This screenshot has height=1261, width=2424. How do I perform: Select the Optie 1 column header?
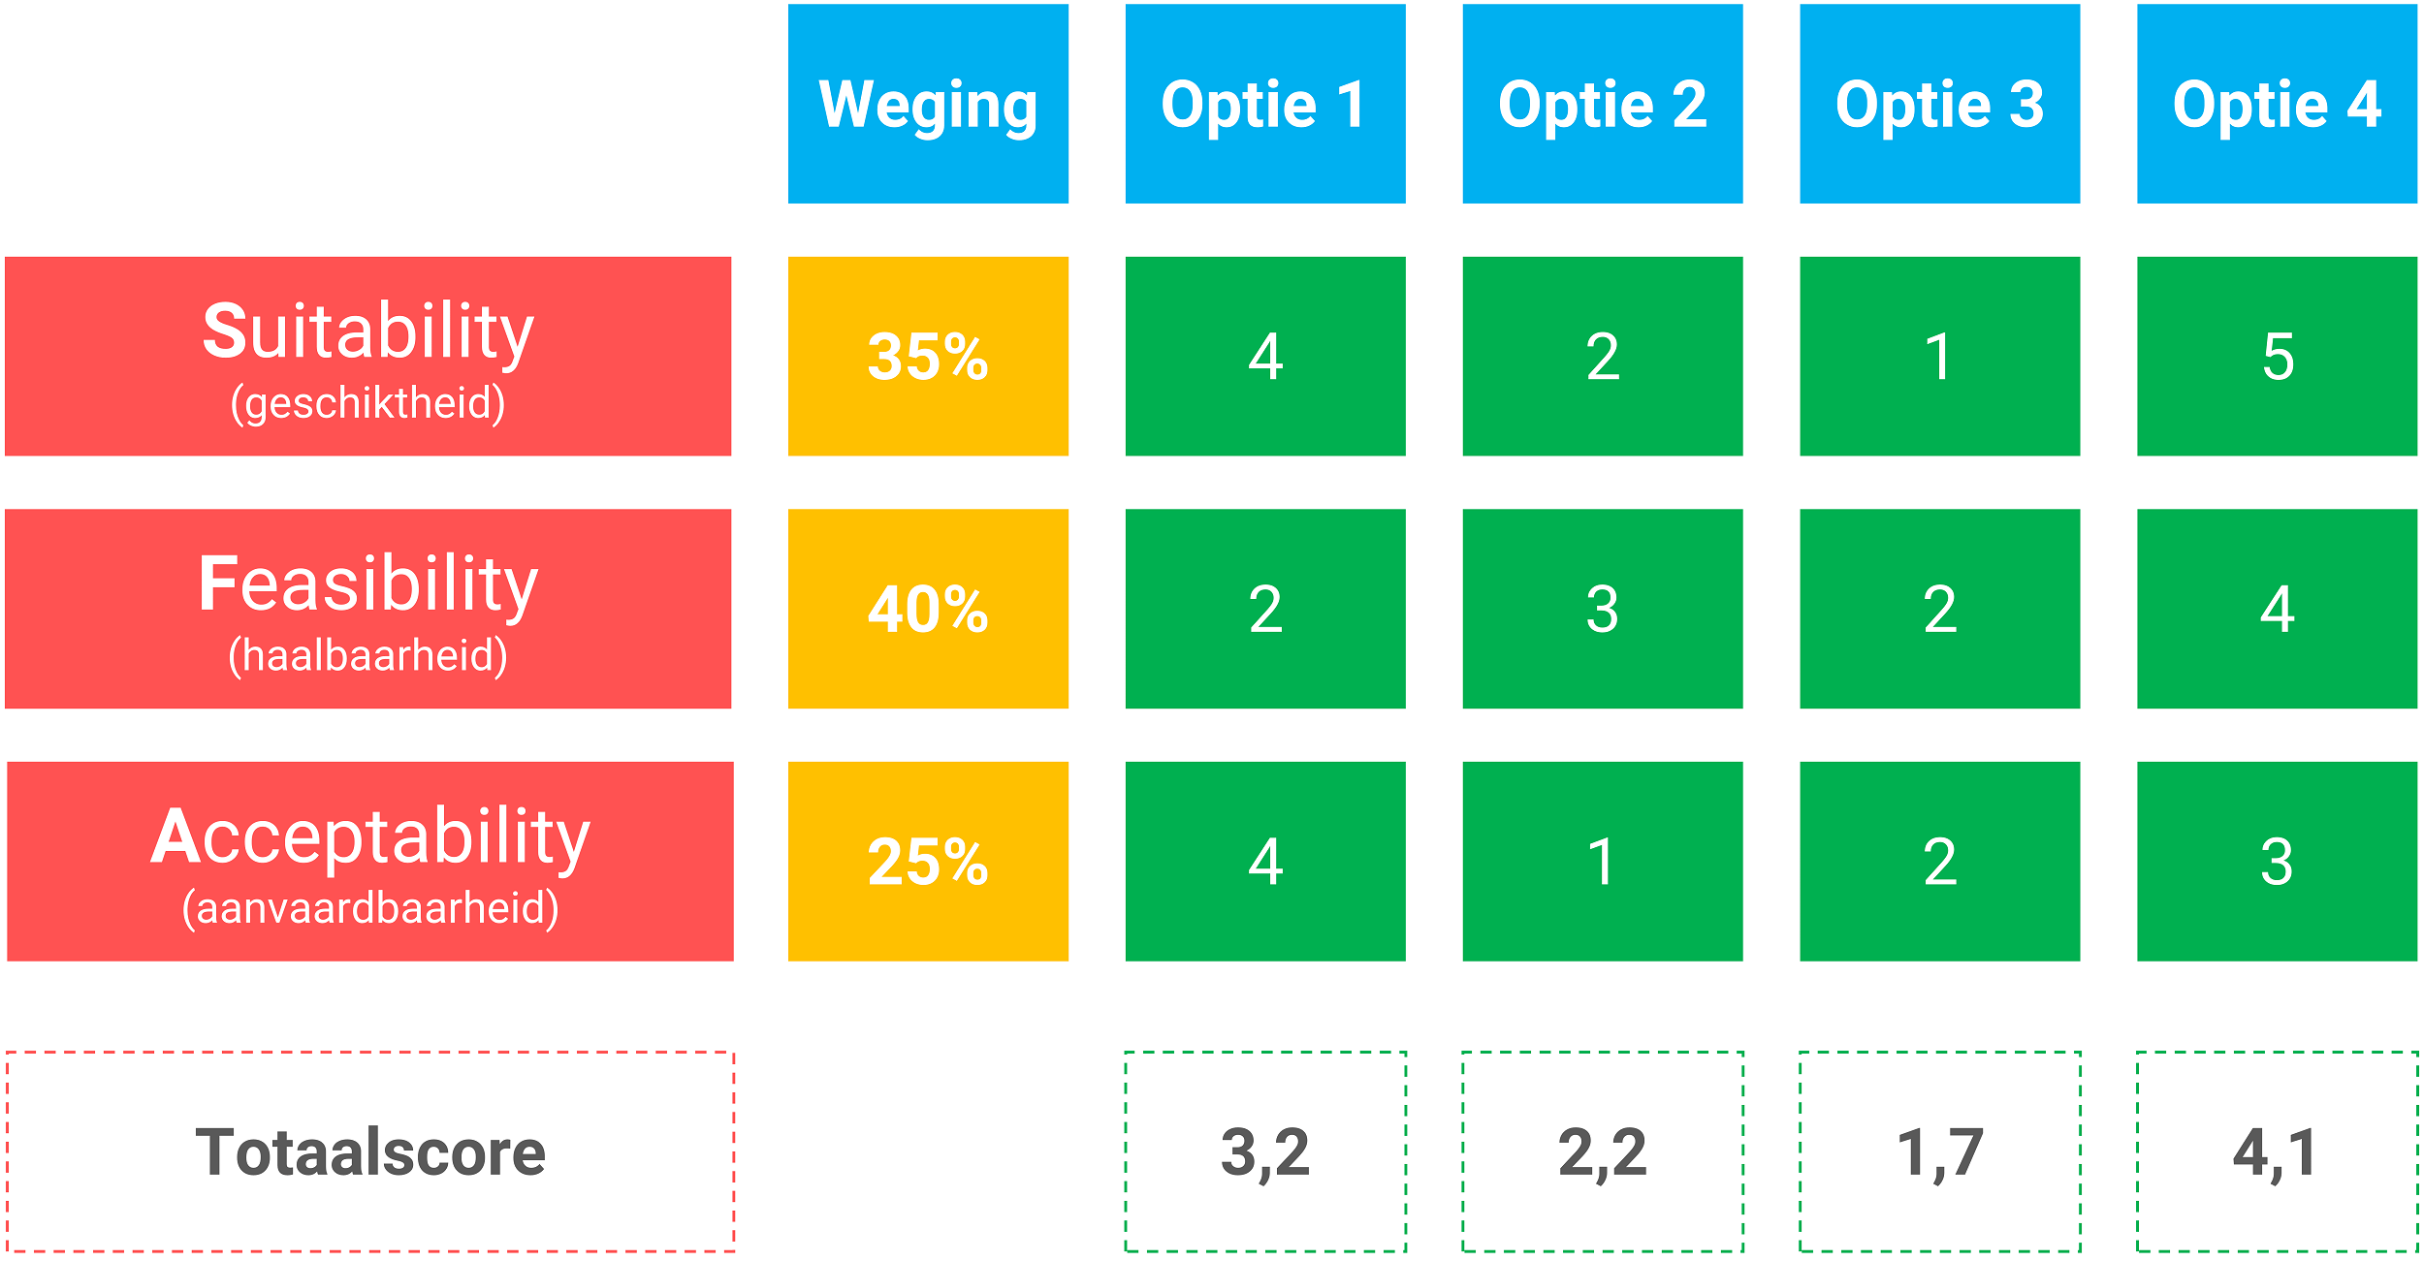pyautogui.click(x=1265, y=104)
